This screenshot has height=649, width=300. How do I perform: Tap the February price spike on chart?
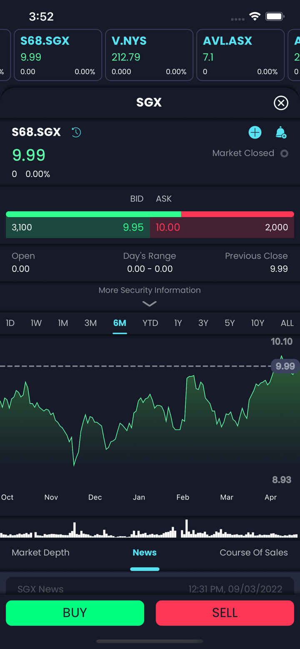(191, 377)
